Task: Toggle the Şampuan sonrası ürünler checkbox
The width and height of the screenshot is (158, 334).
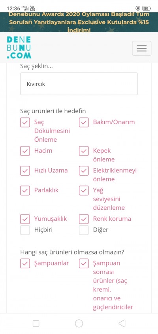Action: (84, 264)
